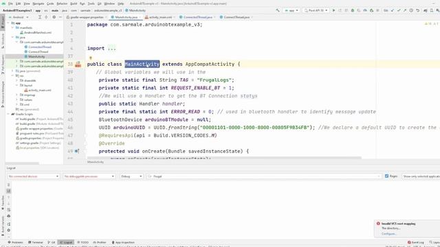Open App Inspection tool window tab
Viewport: 440px width, 247px height.
tap(123, 242)
